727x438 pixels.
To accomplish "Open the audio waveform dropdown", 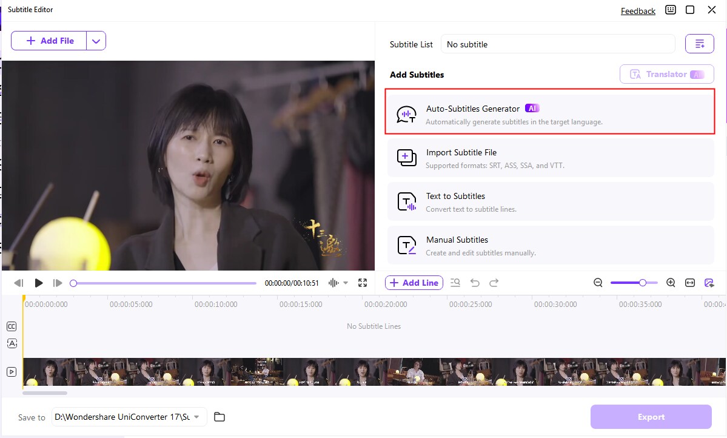I will [346, 283].
